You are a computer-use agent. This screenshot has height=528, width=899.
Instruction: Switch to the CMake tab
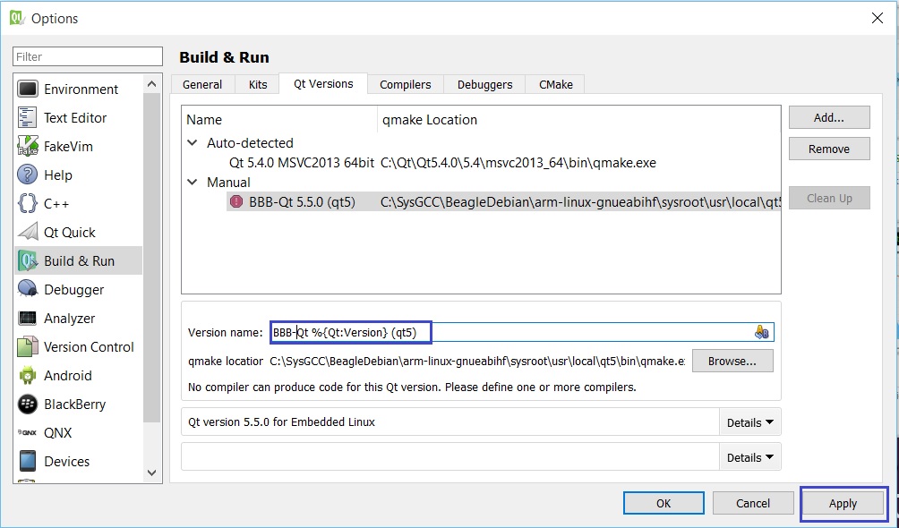point(555,84)
